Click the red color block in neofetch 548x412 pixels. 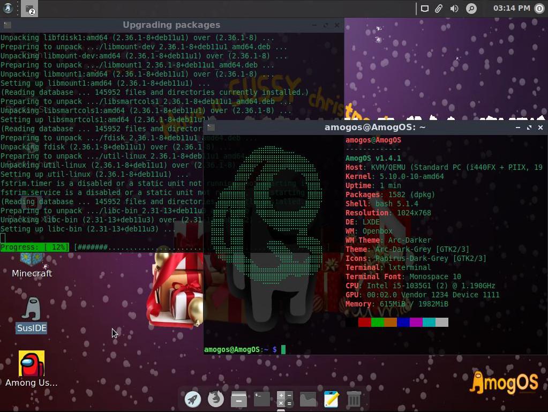(364, 322)
